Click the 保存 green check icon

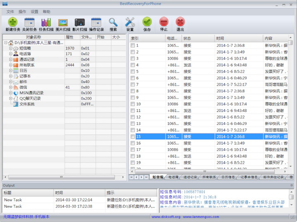pyautogui.click(x=147, y=21)
